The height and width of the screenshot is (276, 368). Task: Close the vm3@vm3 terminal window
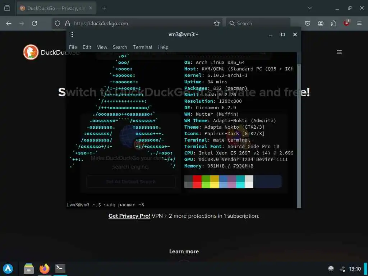click(295, 34)
